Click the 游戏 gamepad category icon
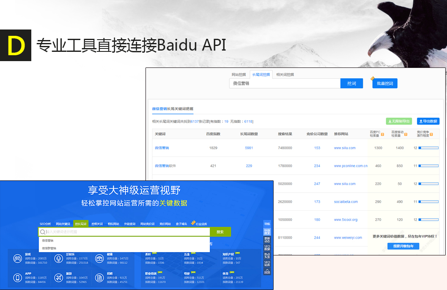 [x=17, y=258]
